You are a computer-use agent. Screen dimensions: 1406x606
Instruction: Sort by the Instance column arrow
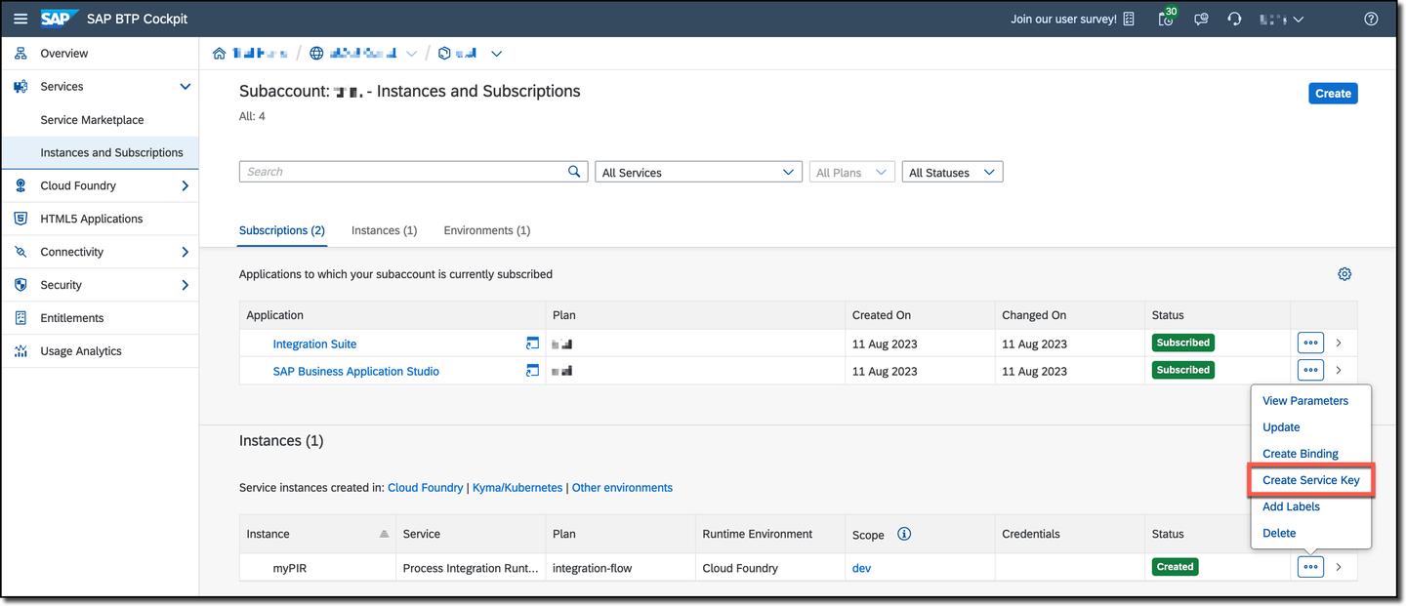(x=384, y=534)
